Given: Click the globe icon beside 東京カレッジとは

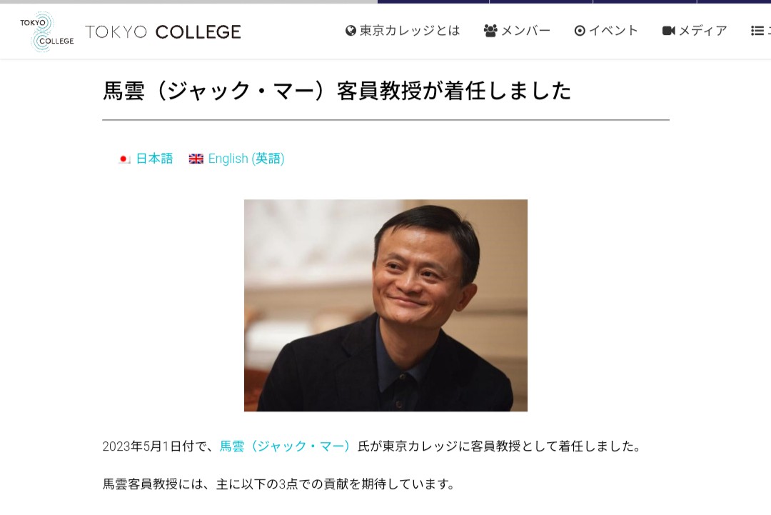Looking at the screenshot, I should tap(351, 31).
